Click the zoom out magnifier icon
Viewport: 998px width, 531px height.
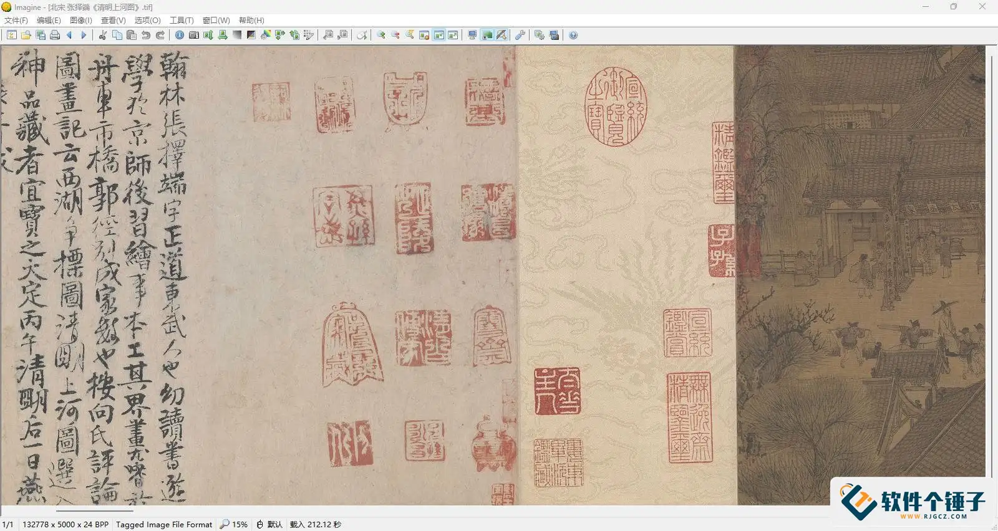point(395,35)
